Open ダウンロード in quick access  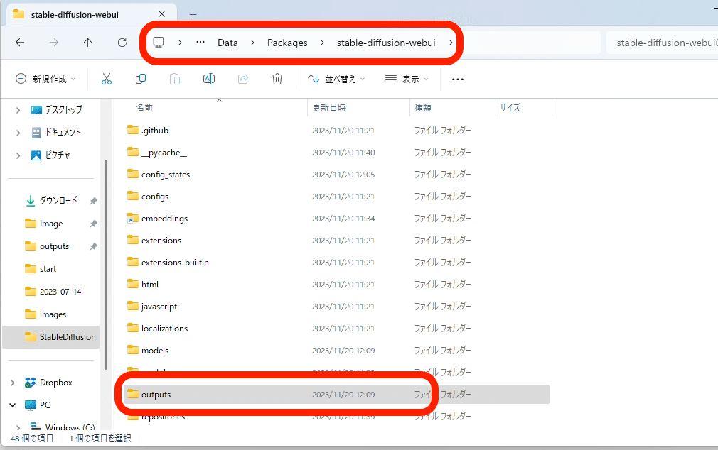[51, 200]
